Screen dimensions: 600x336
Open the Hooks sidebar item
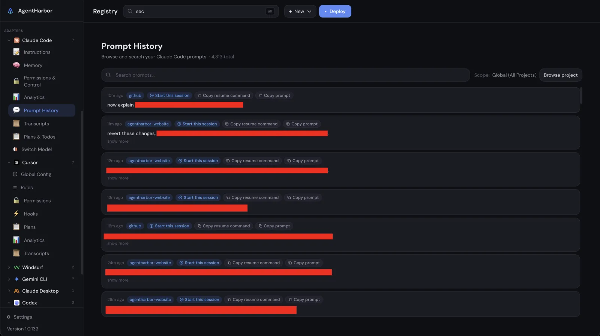[x=42, y=214]
